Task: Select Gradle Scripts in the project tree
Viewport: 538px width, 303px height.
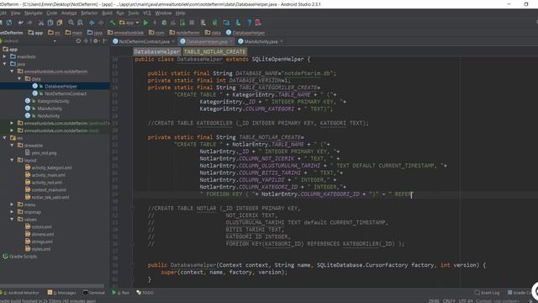Action: (x=23, y=257)
